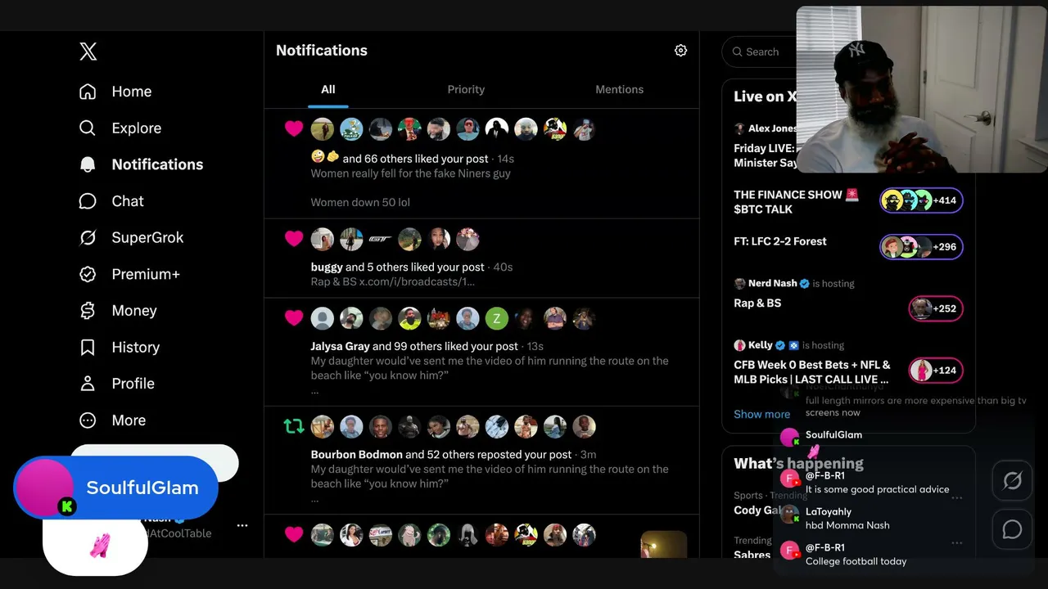Open the floating Grok button
Image resolution: width=1048 pixels, height=589 pixels.
pos(1013,481)
